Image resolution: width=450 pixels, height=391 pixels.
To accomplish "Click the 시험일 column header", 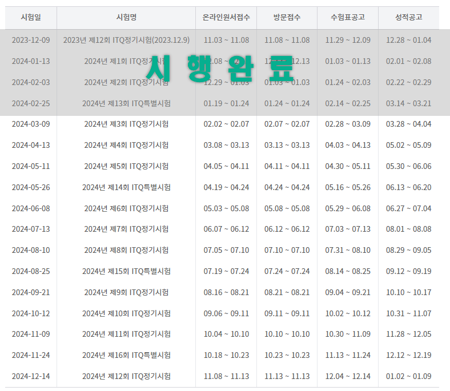I will point(31,18).
